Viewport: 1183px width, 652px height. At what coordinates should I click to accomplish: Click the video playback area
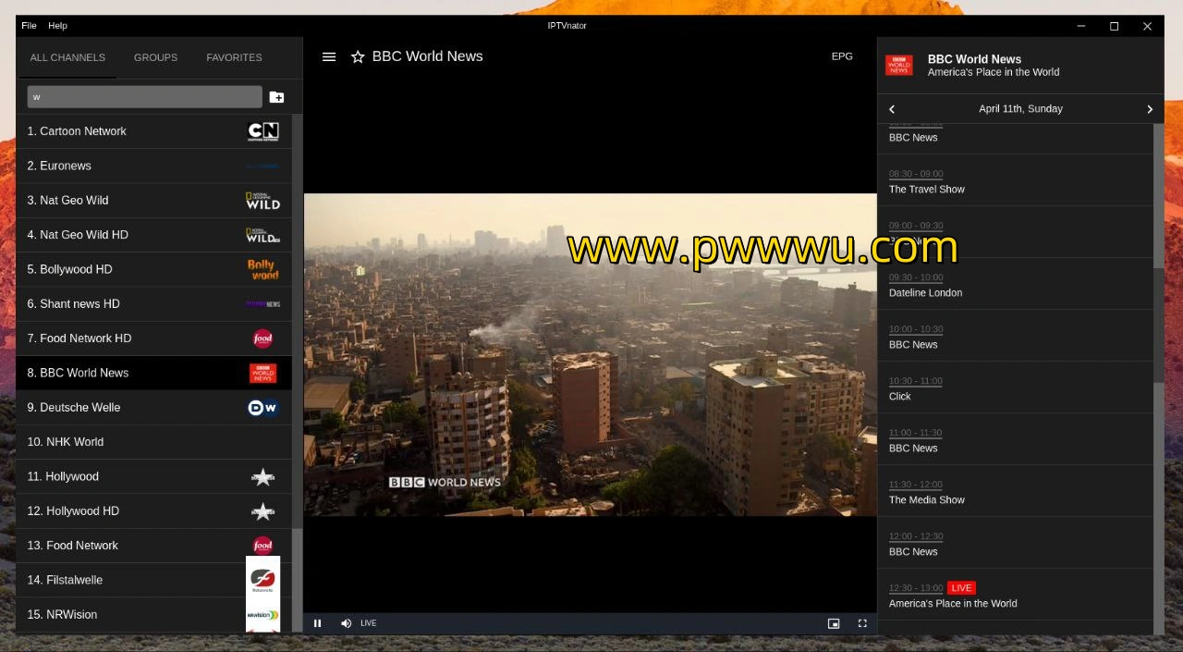pyautogui.click(x=590, y=354)
